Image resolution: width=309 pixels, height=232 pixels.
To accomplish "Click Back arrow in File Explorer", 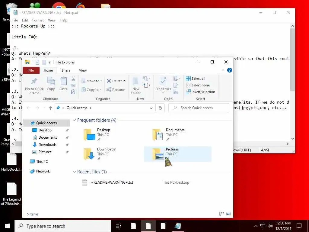I will [29, 108].
